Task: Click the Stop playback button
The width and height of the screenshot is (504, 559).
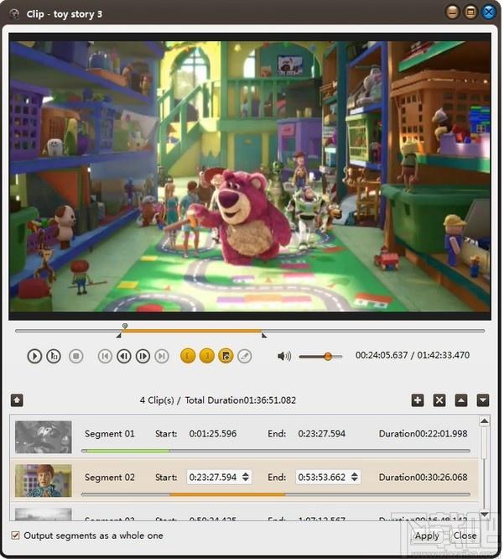Action: pos(76,356)
